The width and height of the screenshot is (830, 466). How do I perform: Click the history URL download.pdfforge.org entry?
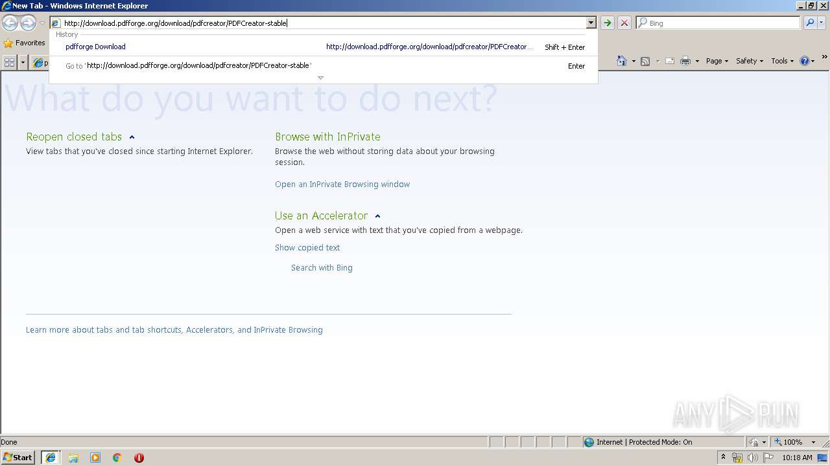[x=429, y=47]
